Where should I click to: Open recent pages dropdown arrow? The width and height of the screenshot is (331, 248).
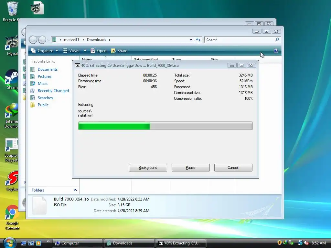pos(48,40)
